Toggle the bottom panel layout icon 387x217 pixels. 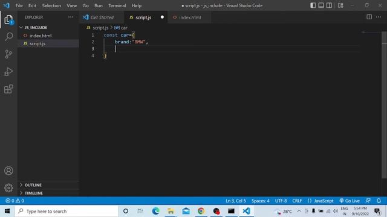[x=321, y=5]
